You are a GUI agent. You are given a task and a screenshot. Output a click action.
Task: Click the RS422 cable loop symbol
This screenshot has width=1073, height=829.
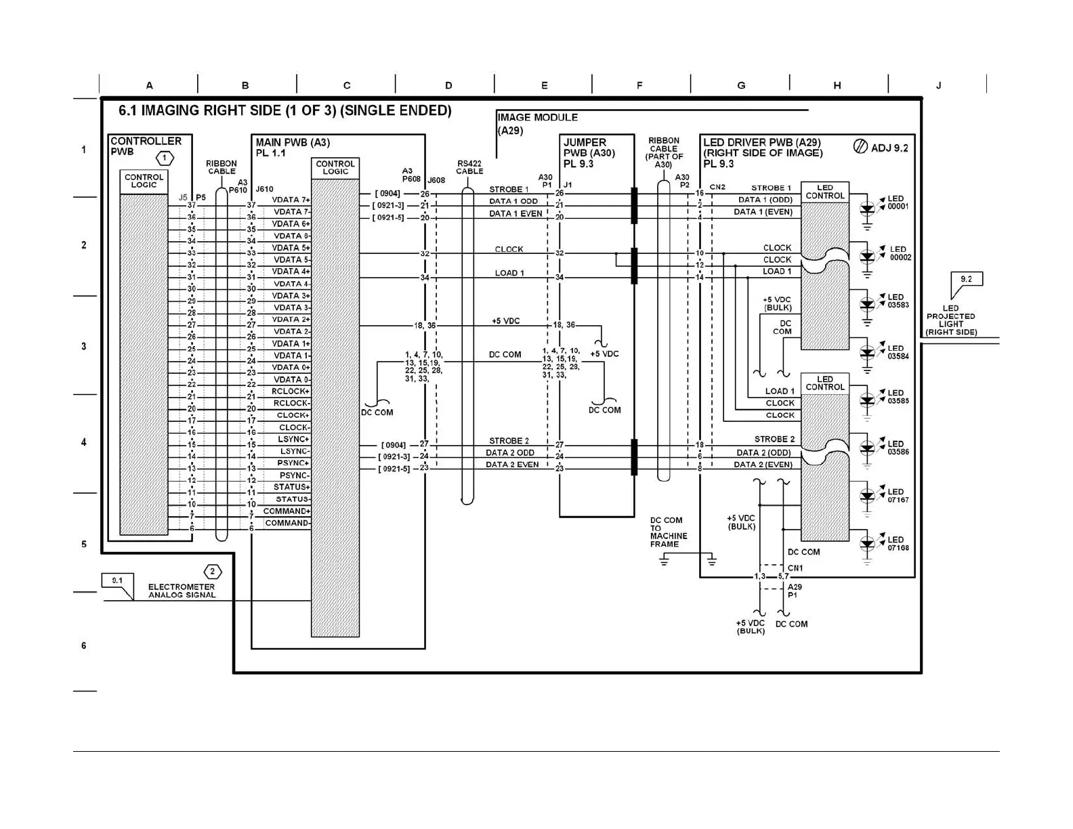[x=467, y=345]
